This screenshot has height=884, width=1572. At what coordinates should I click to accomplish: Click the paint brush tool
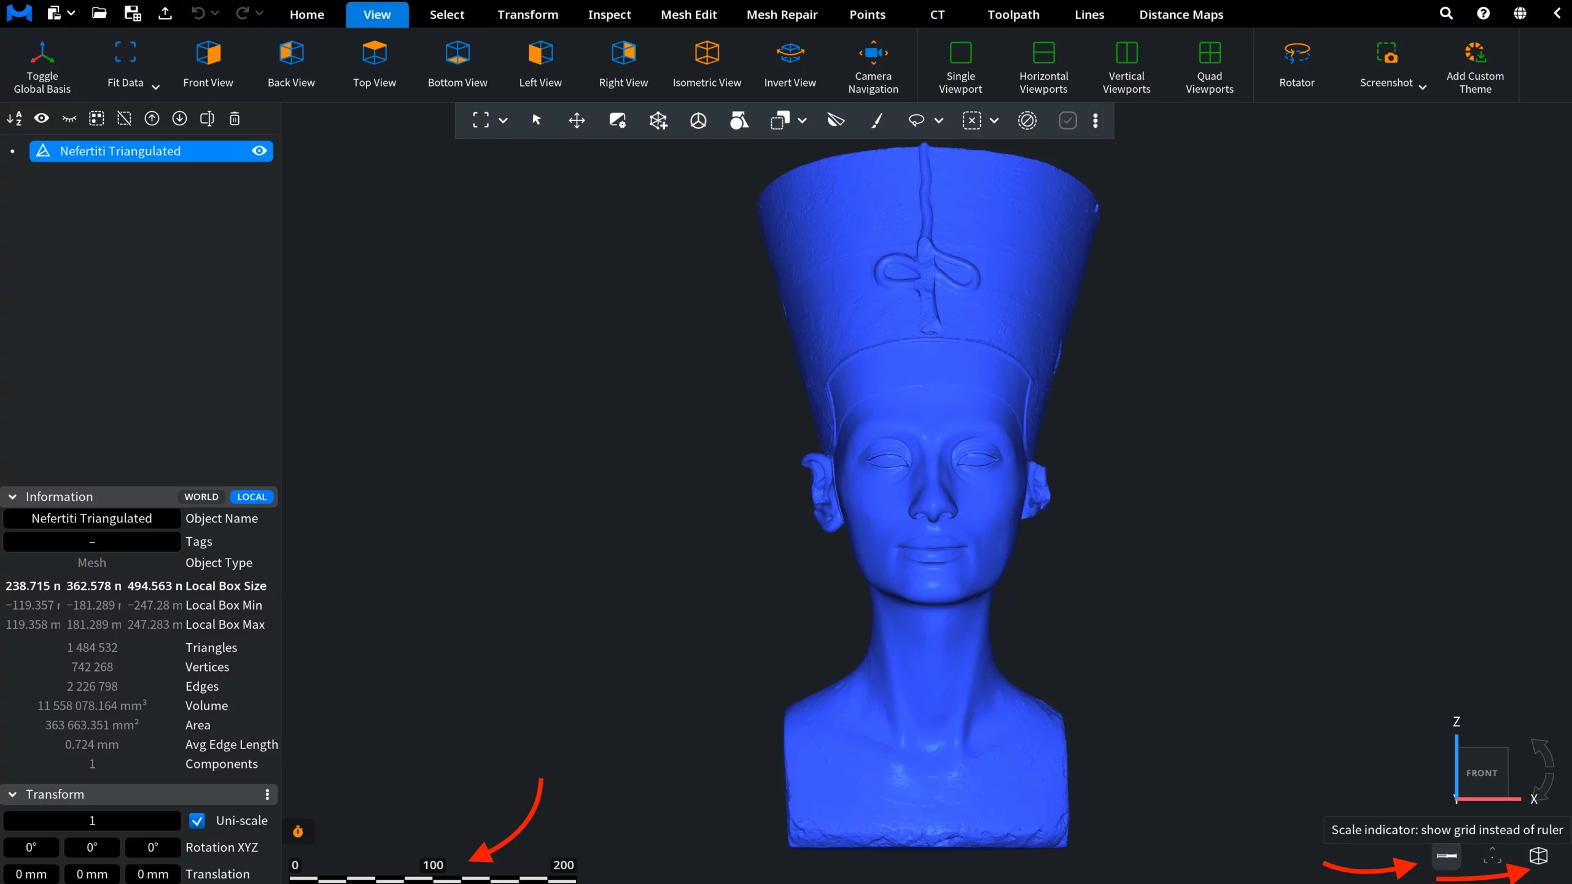click(876, 120)
